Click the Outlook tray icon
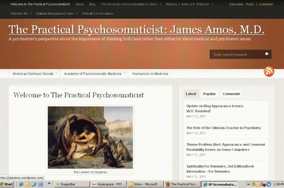This screenshot has width=284, height=188. coord(258,184)
